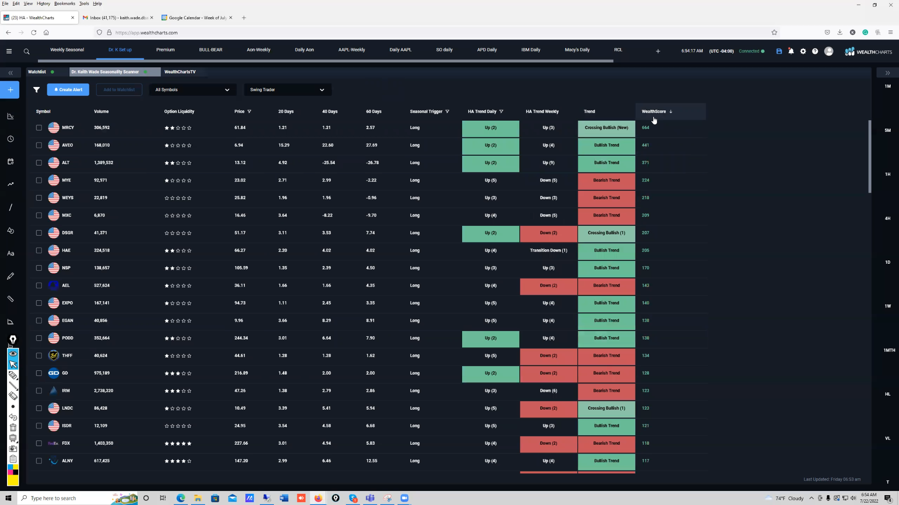899x505 pixels.
Task: Check the PODD row checkbox
Action: point(39,338)
